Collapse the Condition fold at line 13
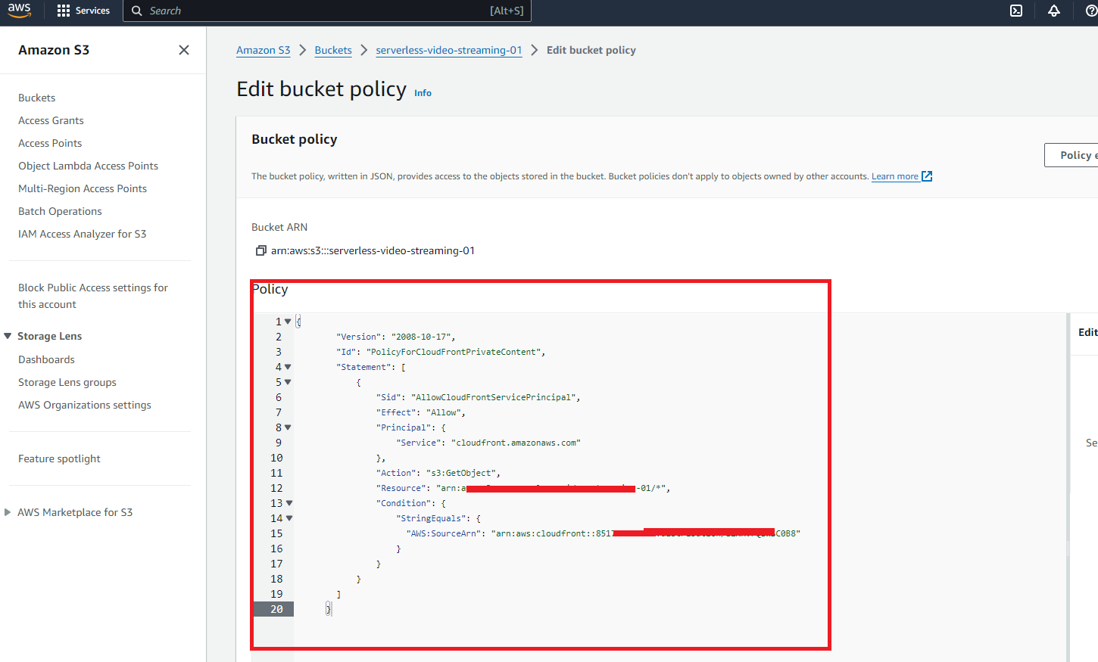The image size is (1098, 662). [289, 503]
